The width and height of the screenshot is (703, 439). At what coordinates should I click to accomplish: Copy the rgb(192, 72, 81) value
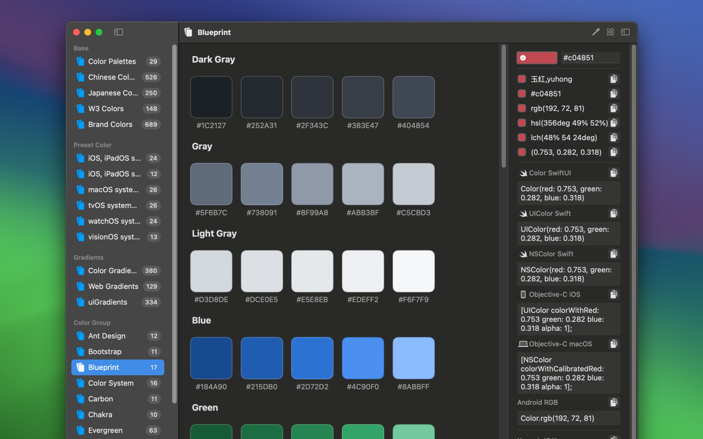(614, 108)
